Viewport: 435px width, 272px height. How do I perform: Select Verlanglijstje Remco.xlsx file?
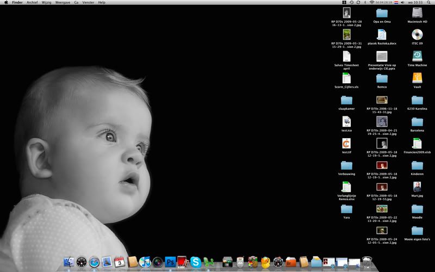(346, 187)
